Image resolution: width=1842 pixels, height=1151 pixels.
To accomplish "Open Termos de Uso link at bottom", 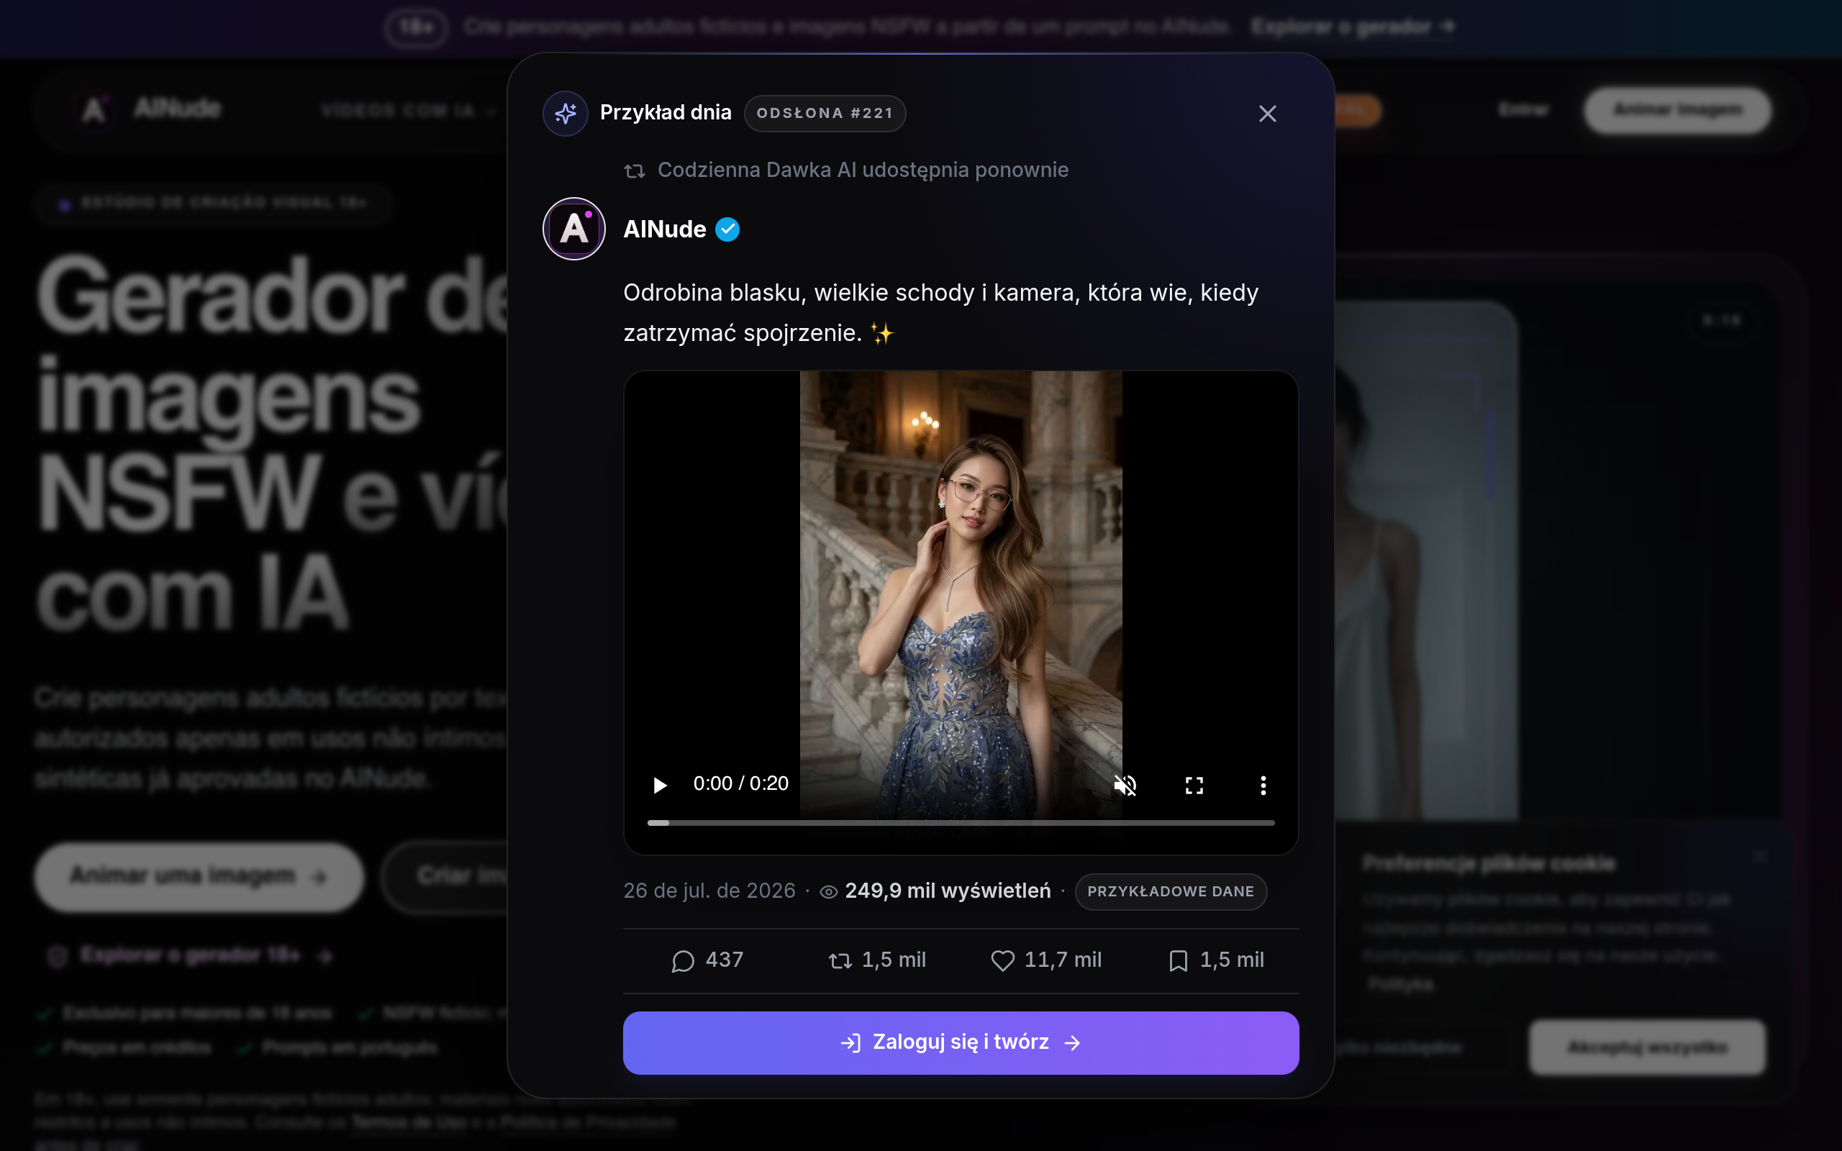I will pos(409,1122).
